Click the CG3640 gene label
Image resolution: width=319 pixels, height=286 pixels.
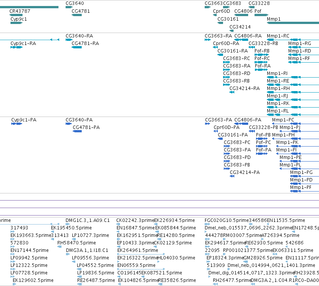click(75, 3)
